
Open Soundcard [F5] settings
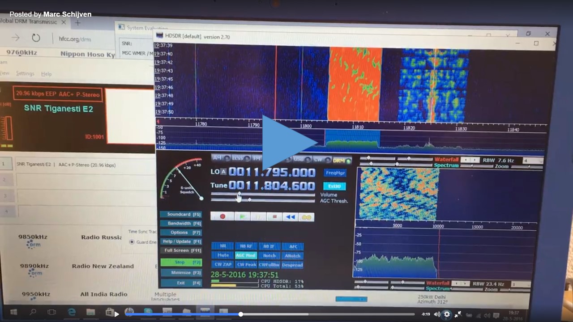pyautogui.click(x=181, y=215)
